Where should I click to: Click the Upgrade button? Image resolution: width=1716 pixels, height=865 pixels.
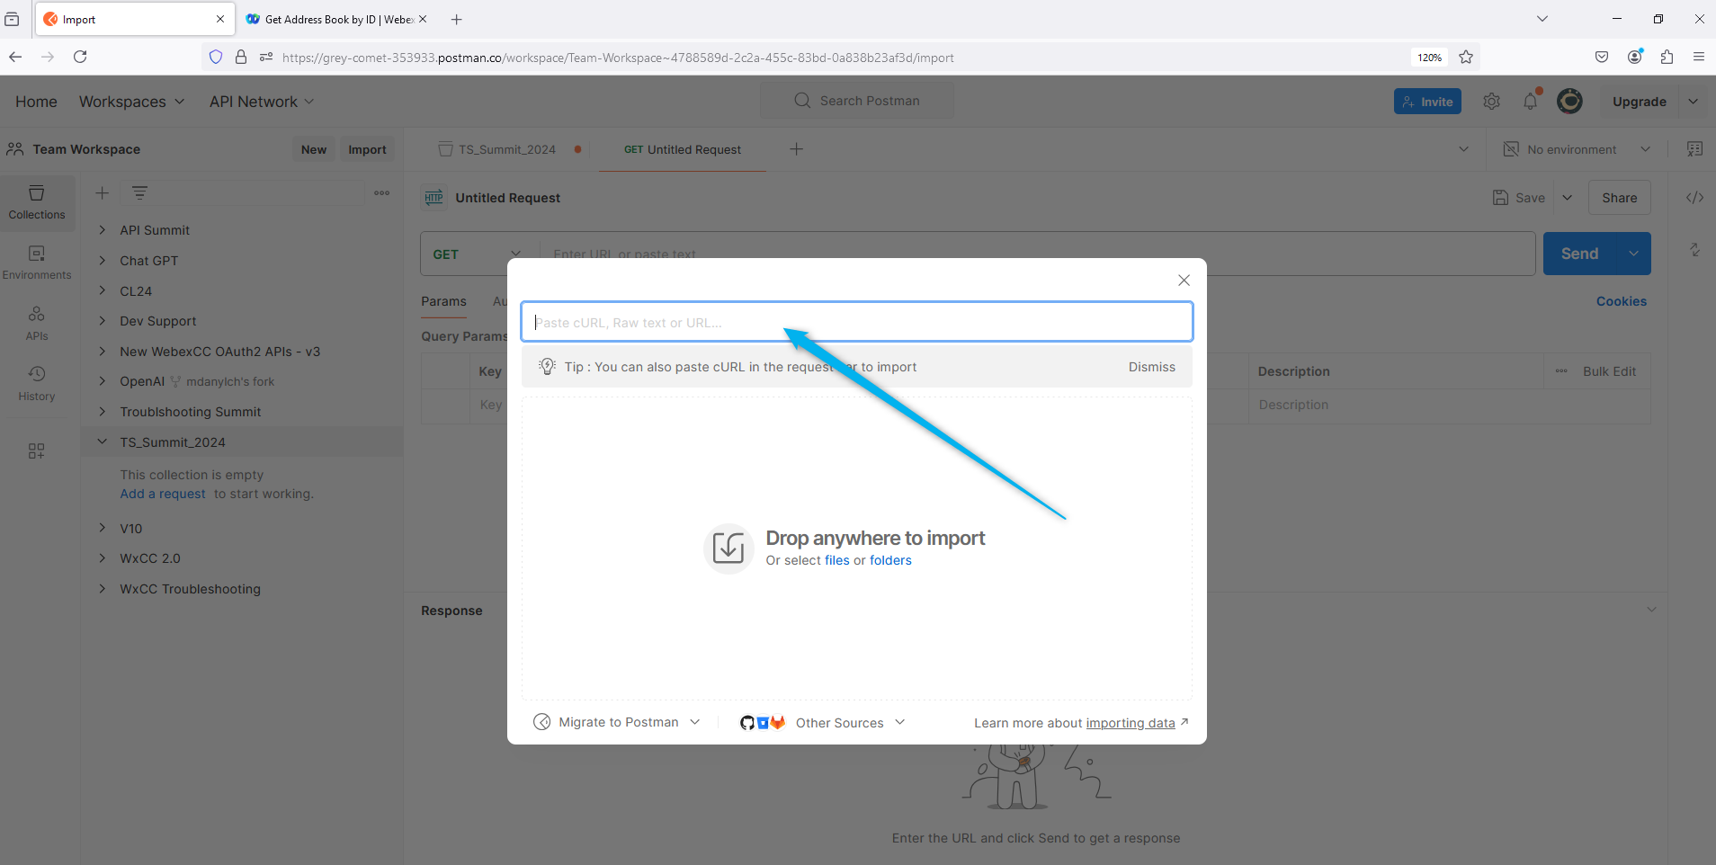click(x=1639, y=102)
